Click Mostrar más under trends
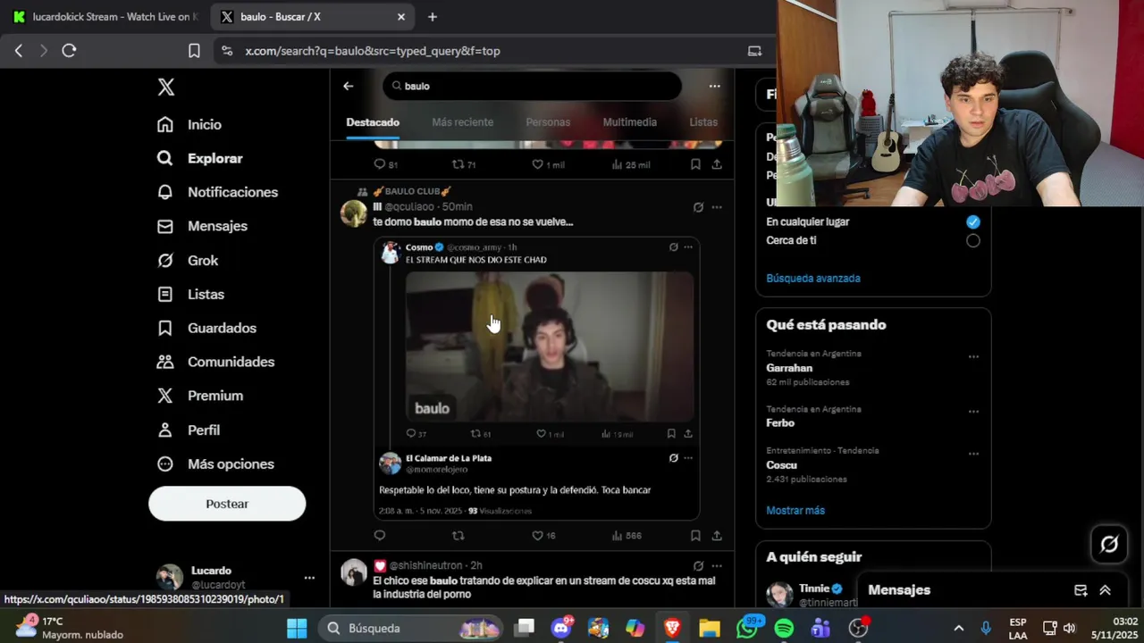This screenshot has height=643, width=1144. 795,511
